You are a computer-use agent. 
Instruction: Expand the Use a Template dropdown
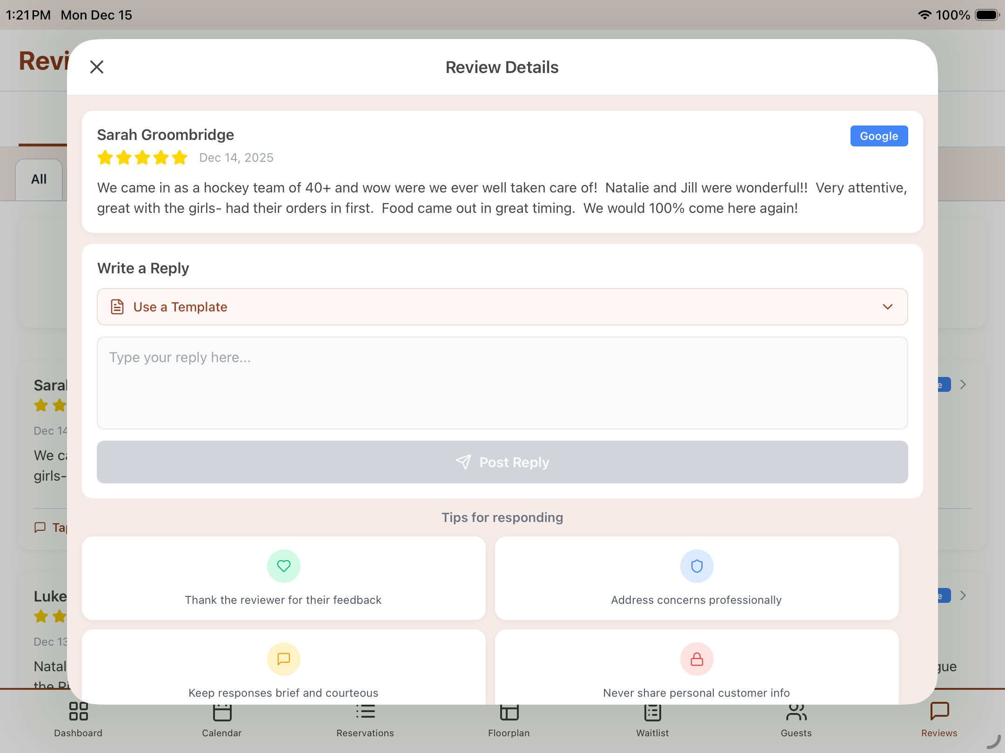click(502, 307)
